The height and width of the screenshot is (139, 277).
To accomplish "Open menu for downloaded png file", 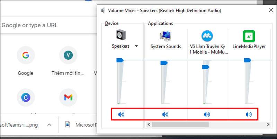I will coord(49,125).
